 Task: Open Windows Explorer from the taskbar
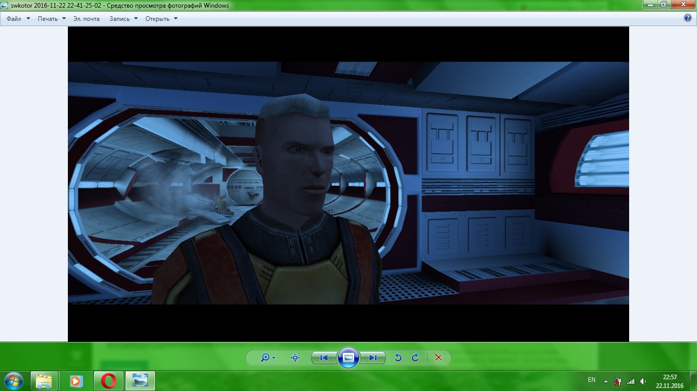(44, 381)
